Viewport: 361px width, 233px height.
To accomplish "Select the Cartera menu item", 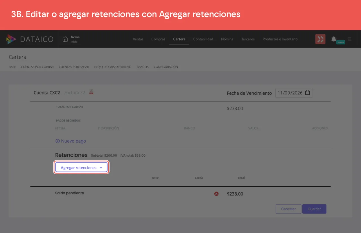I will pos(179,39).
